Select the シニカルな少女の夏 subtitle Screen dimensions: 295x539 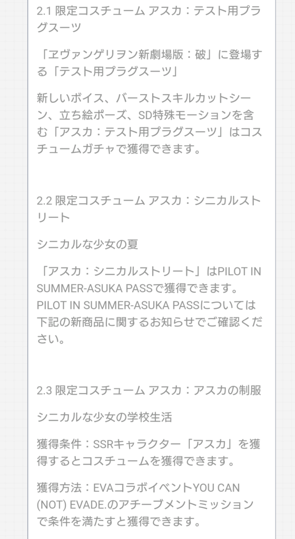point(87,244)
